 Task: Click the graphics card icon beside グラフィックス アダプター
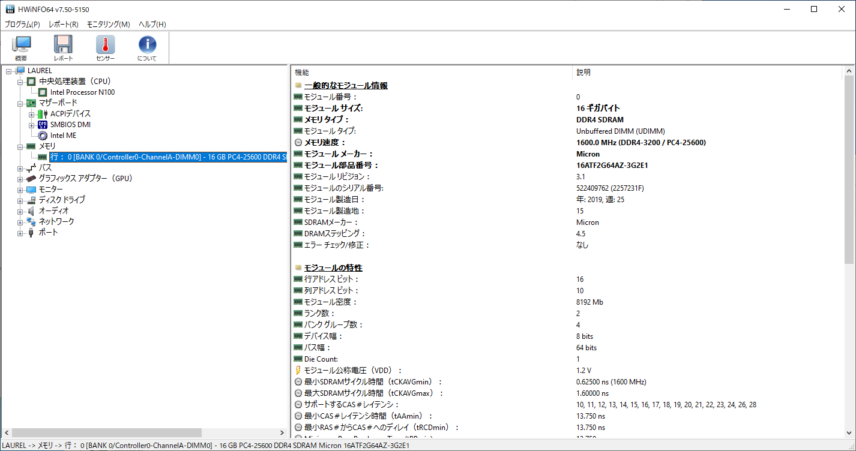(31, 179)
